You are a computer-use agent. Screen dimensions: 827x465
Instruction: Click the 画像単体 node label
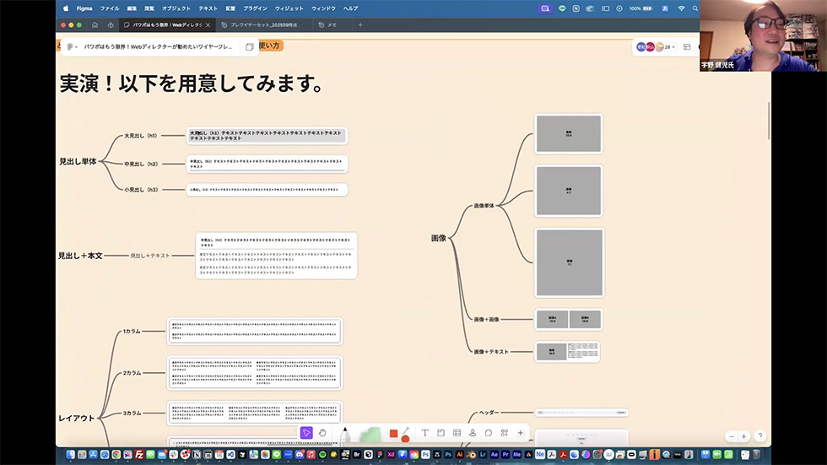484,206
